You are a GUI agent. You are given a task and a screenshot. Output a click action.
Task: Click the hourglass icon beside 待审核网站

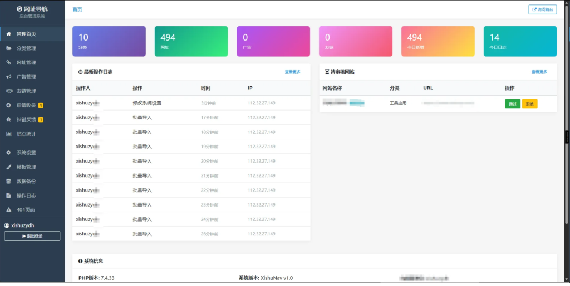click(x=327, y=72)
